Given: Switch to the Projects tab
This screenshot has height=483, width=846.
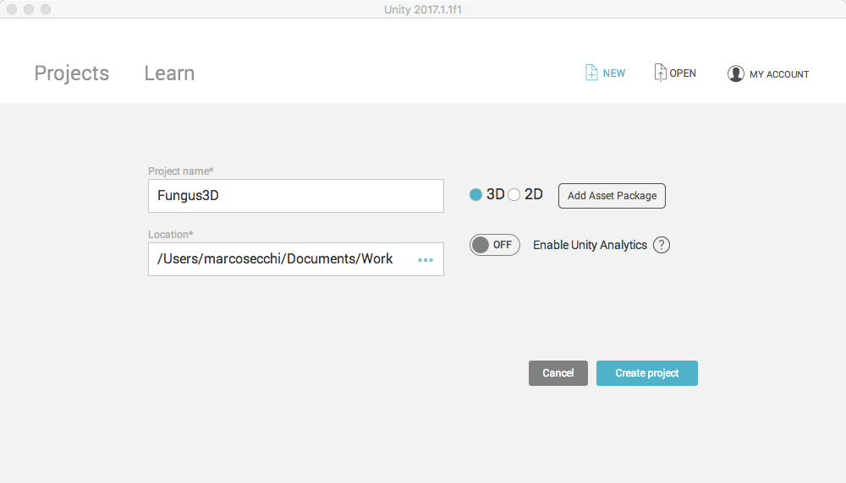Looking at the screenshot, I should point(72,73).
